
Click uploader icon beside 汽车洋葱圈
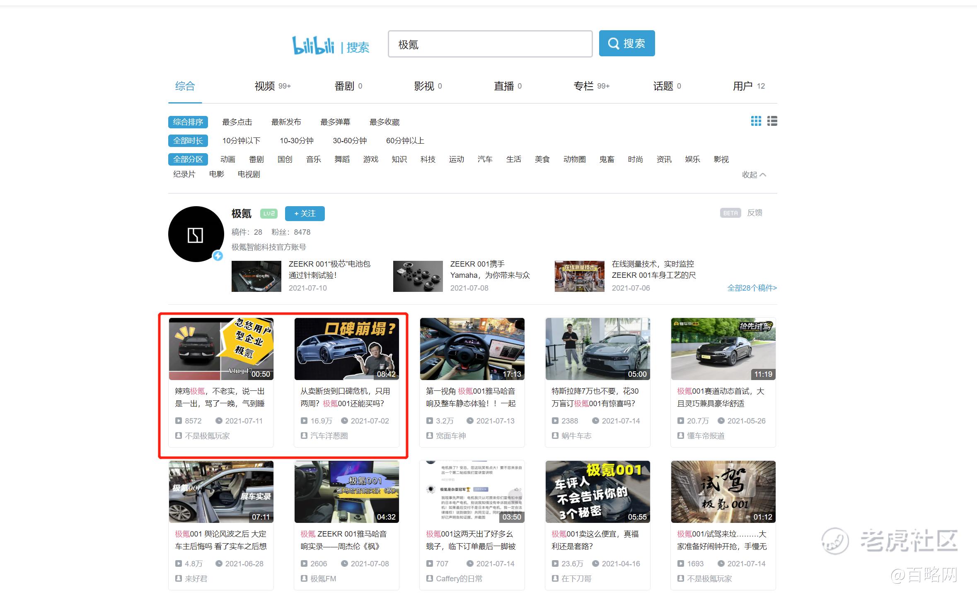pos(304,436)
